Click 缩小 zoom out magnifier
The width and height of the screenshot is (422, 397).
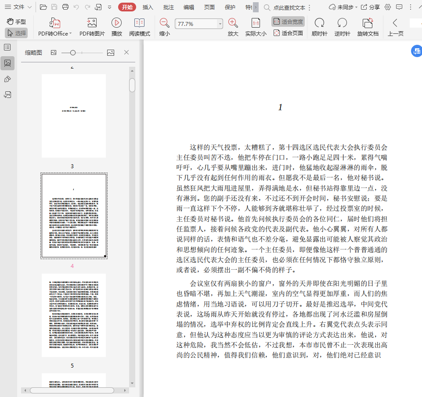pyautogui.click(x=164, y=27)
